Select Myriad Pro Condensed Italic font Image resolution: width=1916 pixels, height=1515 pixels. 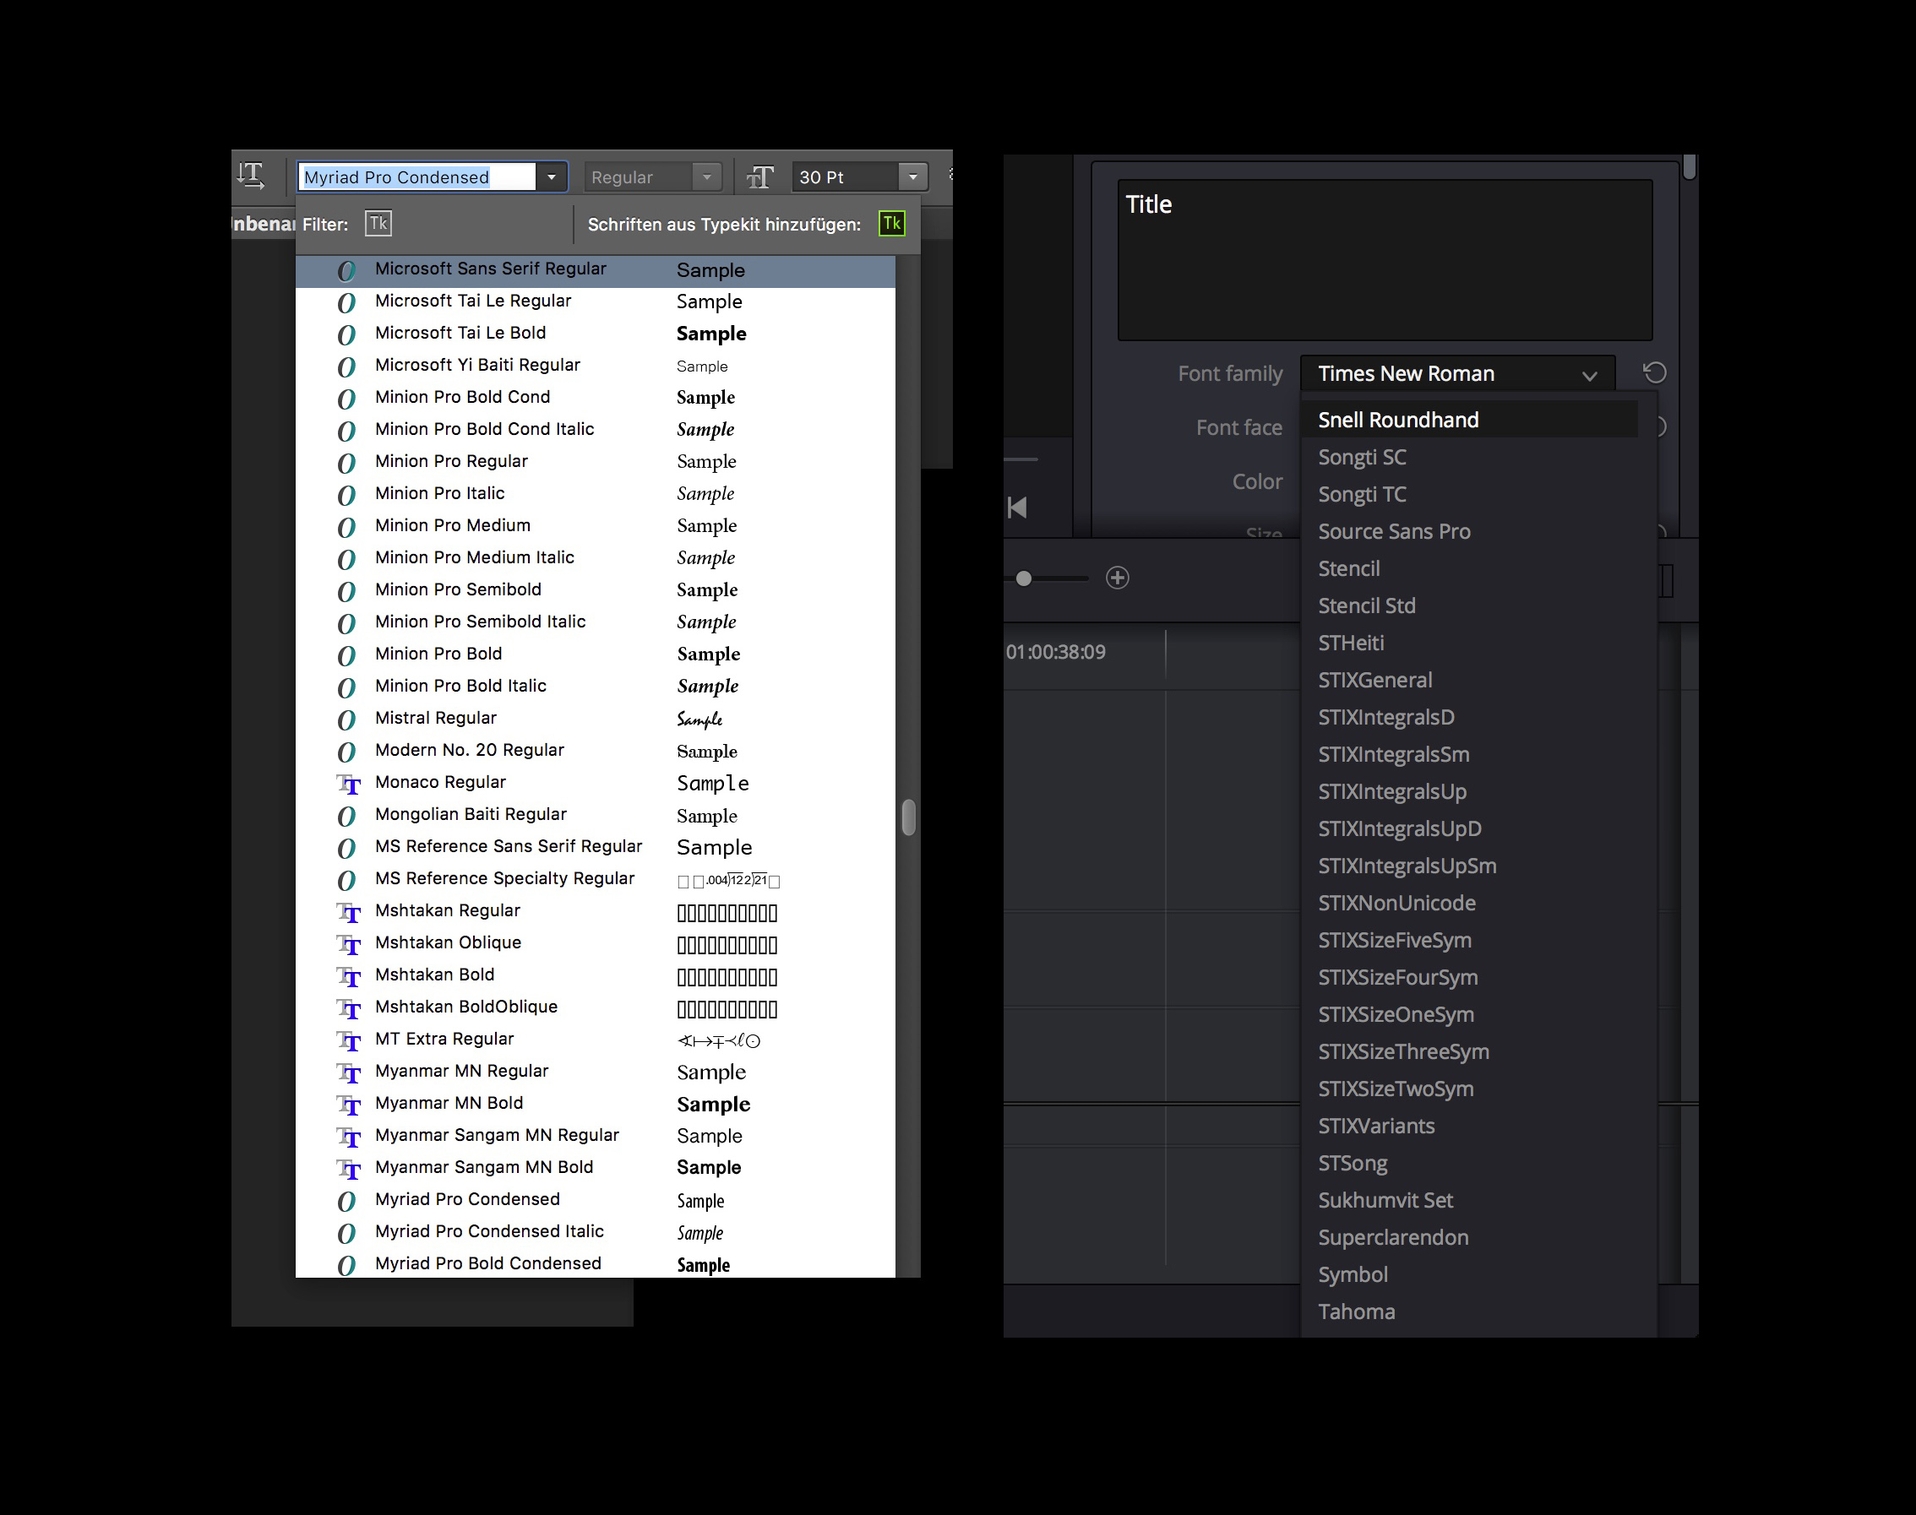[595, 1232]
